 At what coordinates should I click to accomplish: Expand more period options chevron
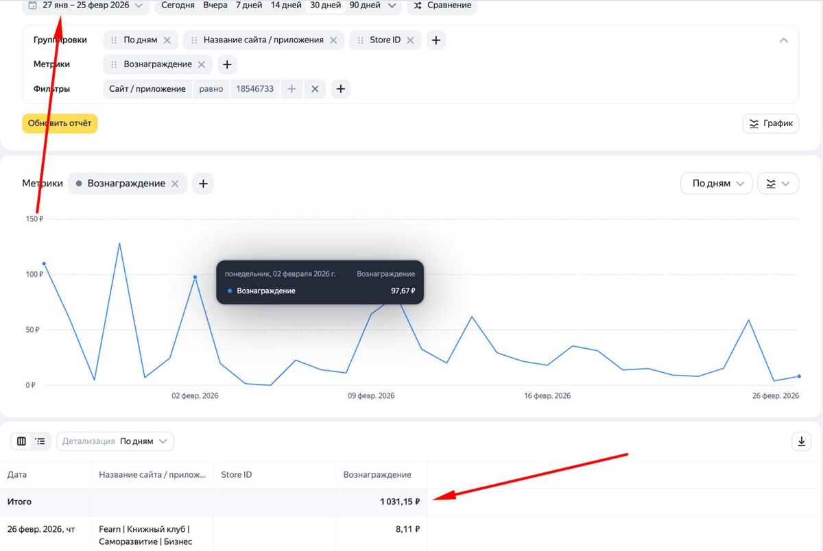click(x=392, y=5)
